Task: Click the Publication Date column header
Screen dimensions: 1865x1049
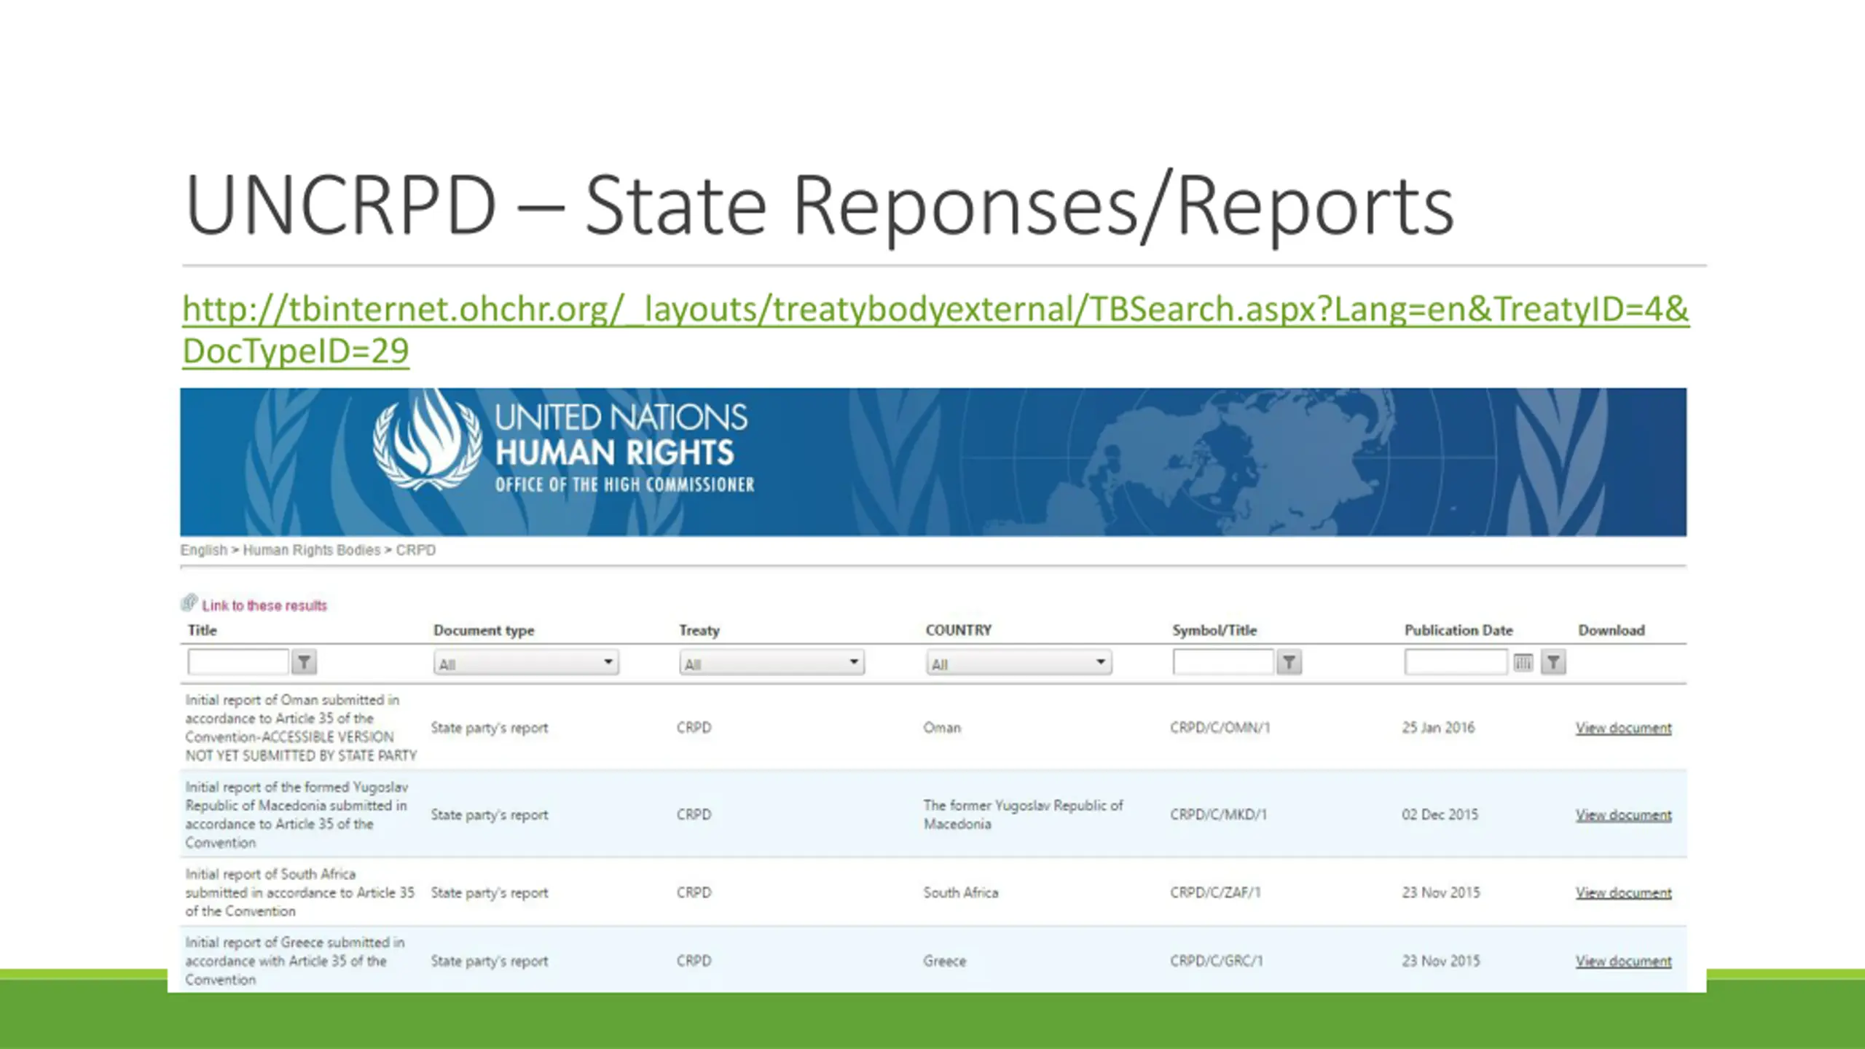Action: click(x=1458, y=630)
